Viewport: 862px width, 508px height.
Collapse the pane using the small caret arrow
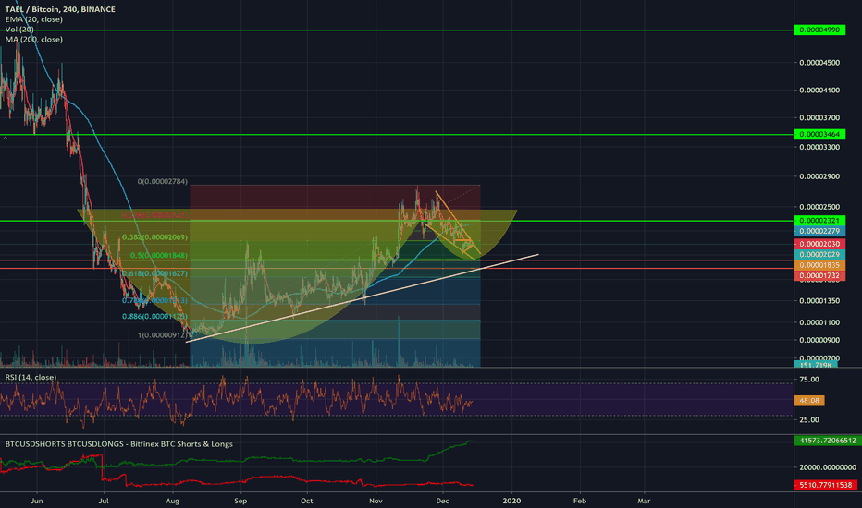[x=5, y=138]
